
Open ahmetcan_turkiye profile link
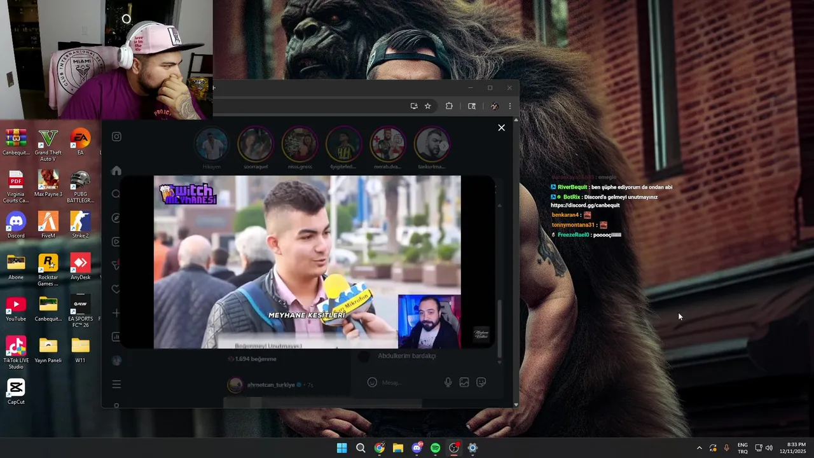pos(271,385)
